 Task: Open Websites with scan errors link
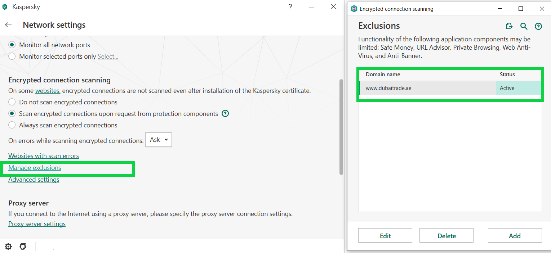(x=44, y=156)
